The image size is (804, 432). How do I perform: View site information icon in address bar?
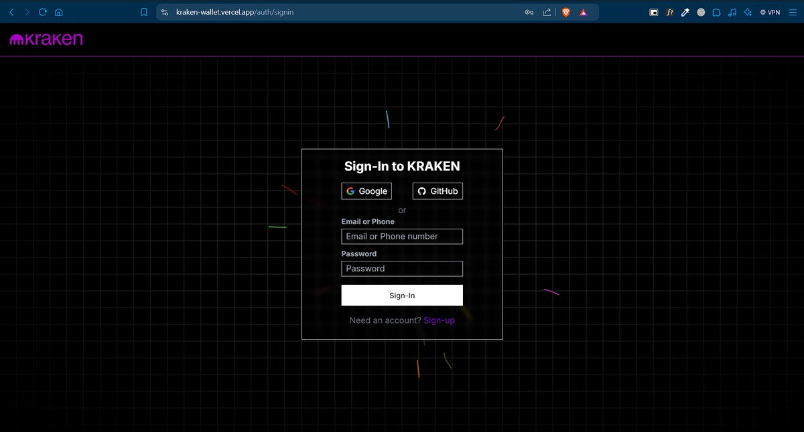coord(165,12)
